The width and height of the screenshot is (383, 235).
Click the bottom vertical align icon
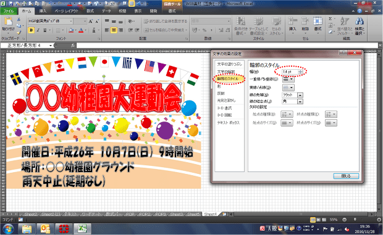click(120, 22)
